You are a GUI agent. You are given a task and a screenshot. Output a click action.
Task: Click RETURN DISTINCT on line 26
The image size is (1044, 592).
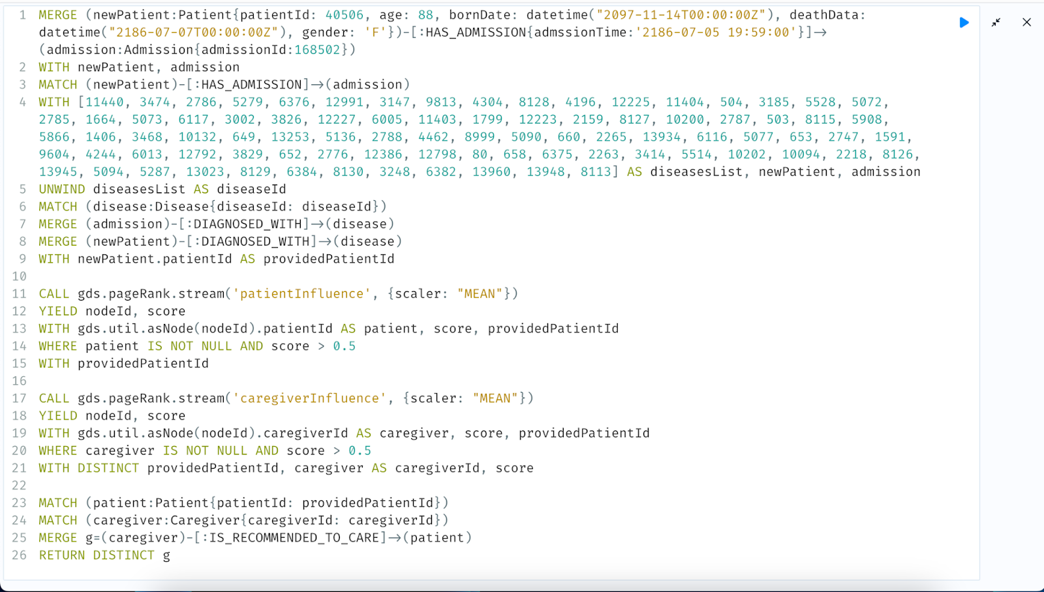(x=97, y=555)
